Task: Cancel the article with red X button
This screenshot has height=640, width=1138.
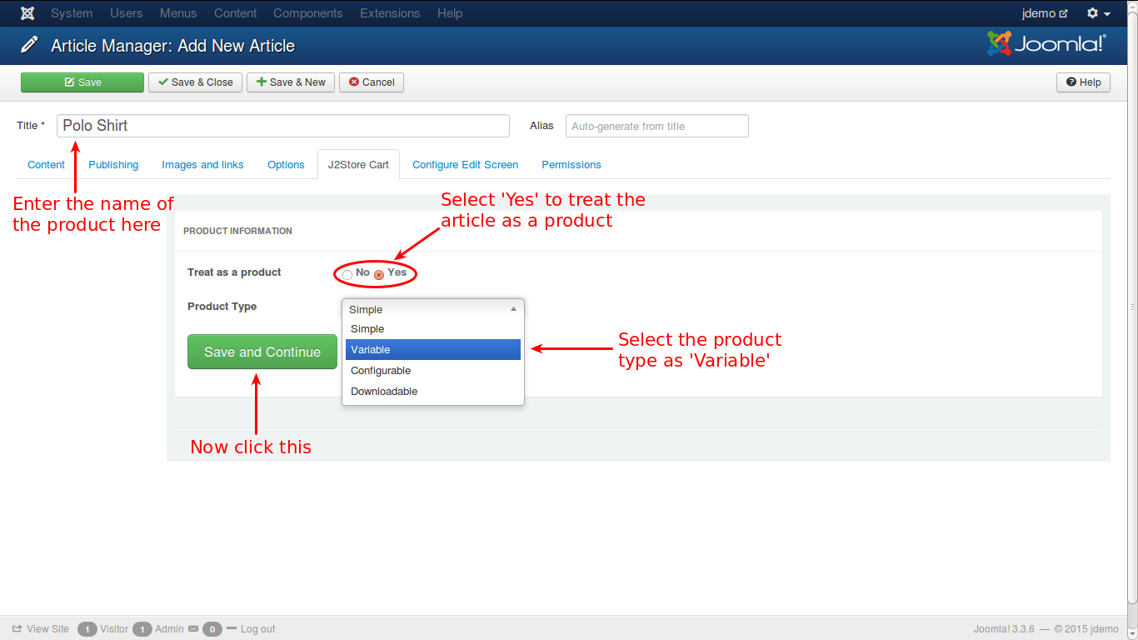Action: click(372, 82)
